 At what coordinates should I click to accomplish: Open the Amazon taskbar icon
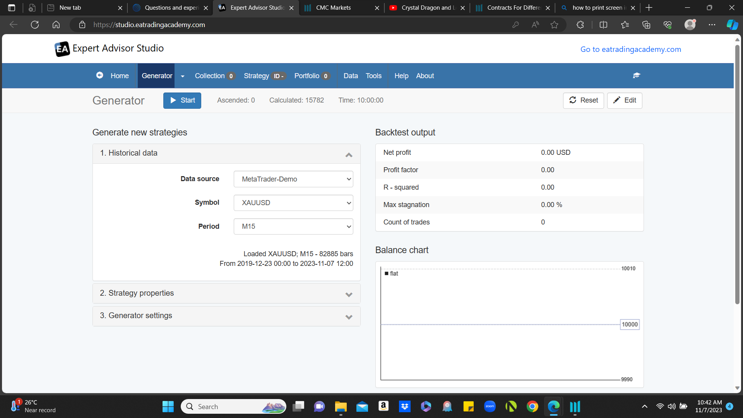[383, 406]
